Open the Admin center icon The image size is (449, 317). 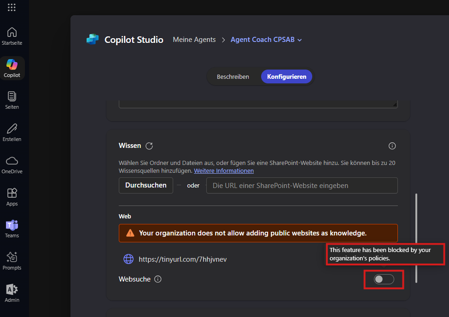click(x=12, y=293)
